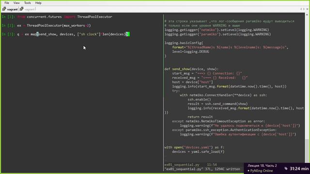This screenshot has width=310, height=174.
Task: Click the 'with netmiko.ConnectHandler(**device)' line
Action: click(x=223, y=95)
